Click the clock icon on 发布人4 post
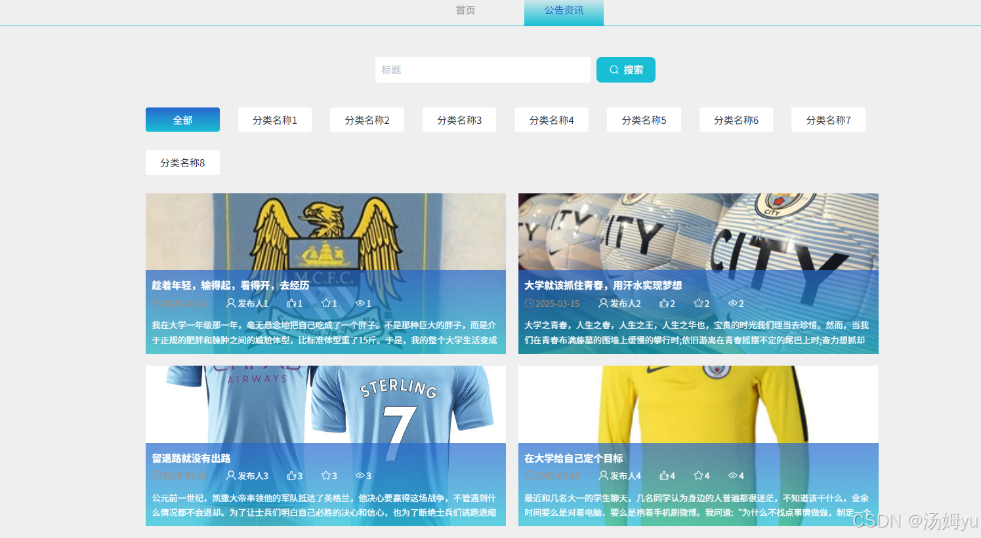The width and height of the screenshot is (981, 538). tap(530, 476)
